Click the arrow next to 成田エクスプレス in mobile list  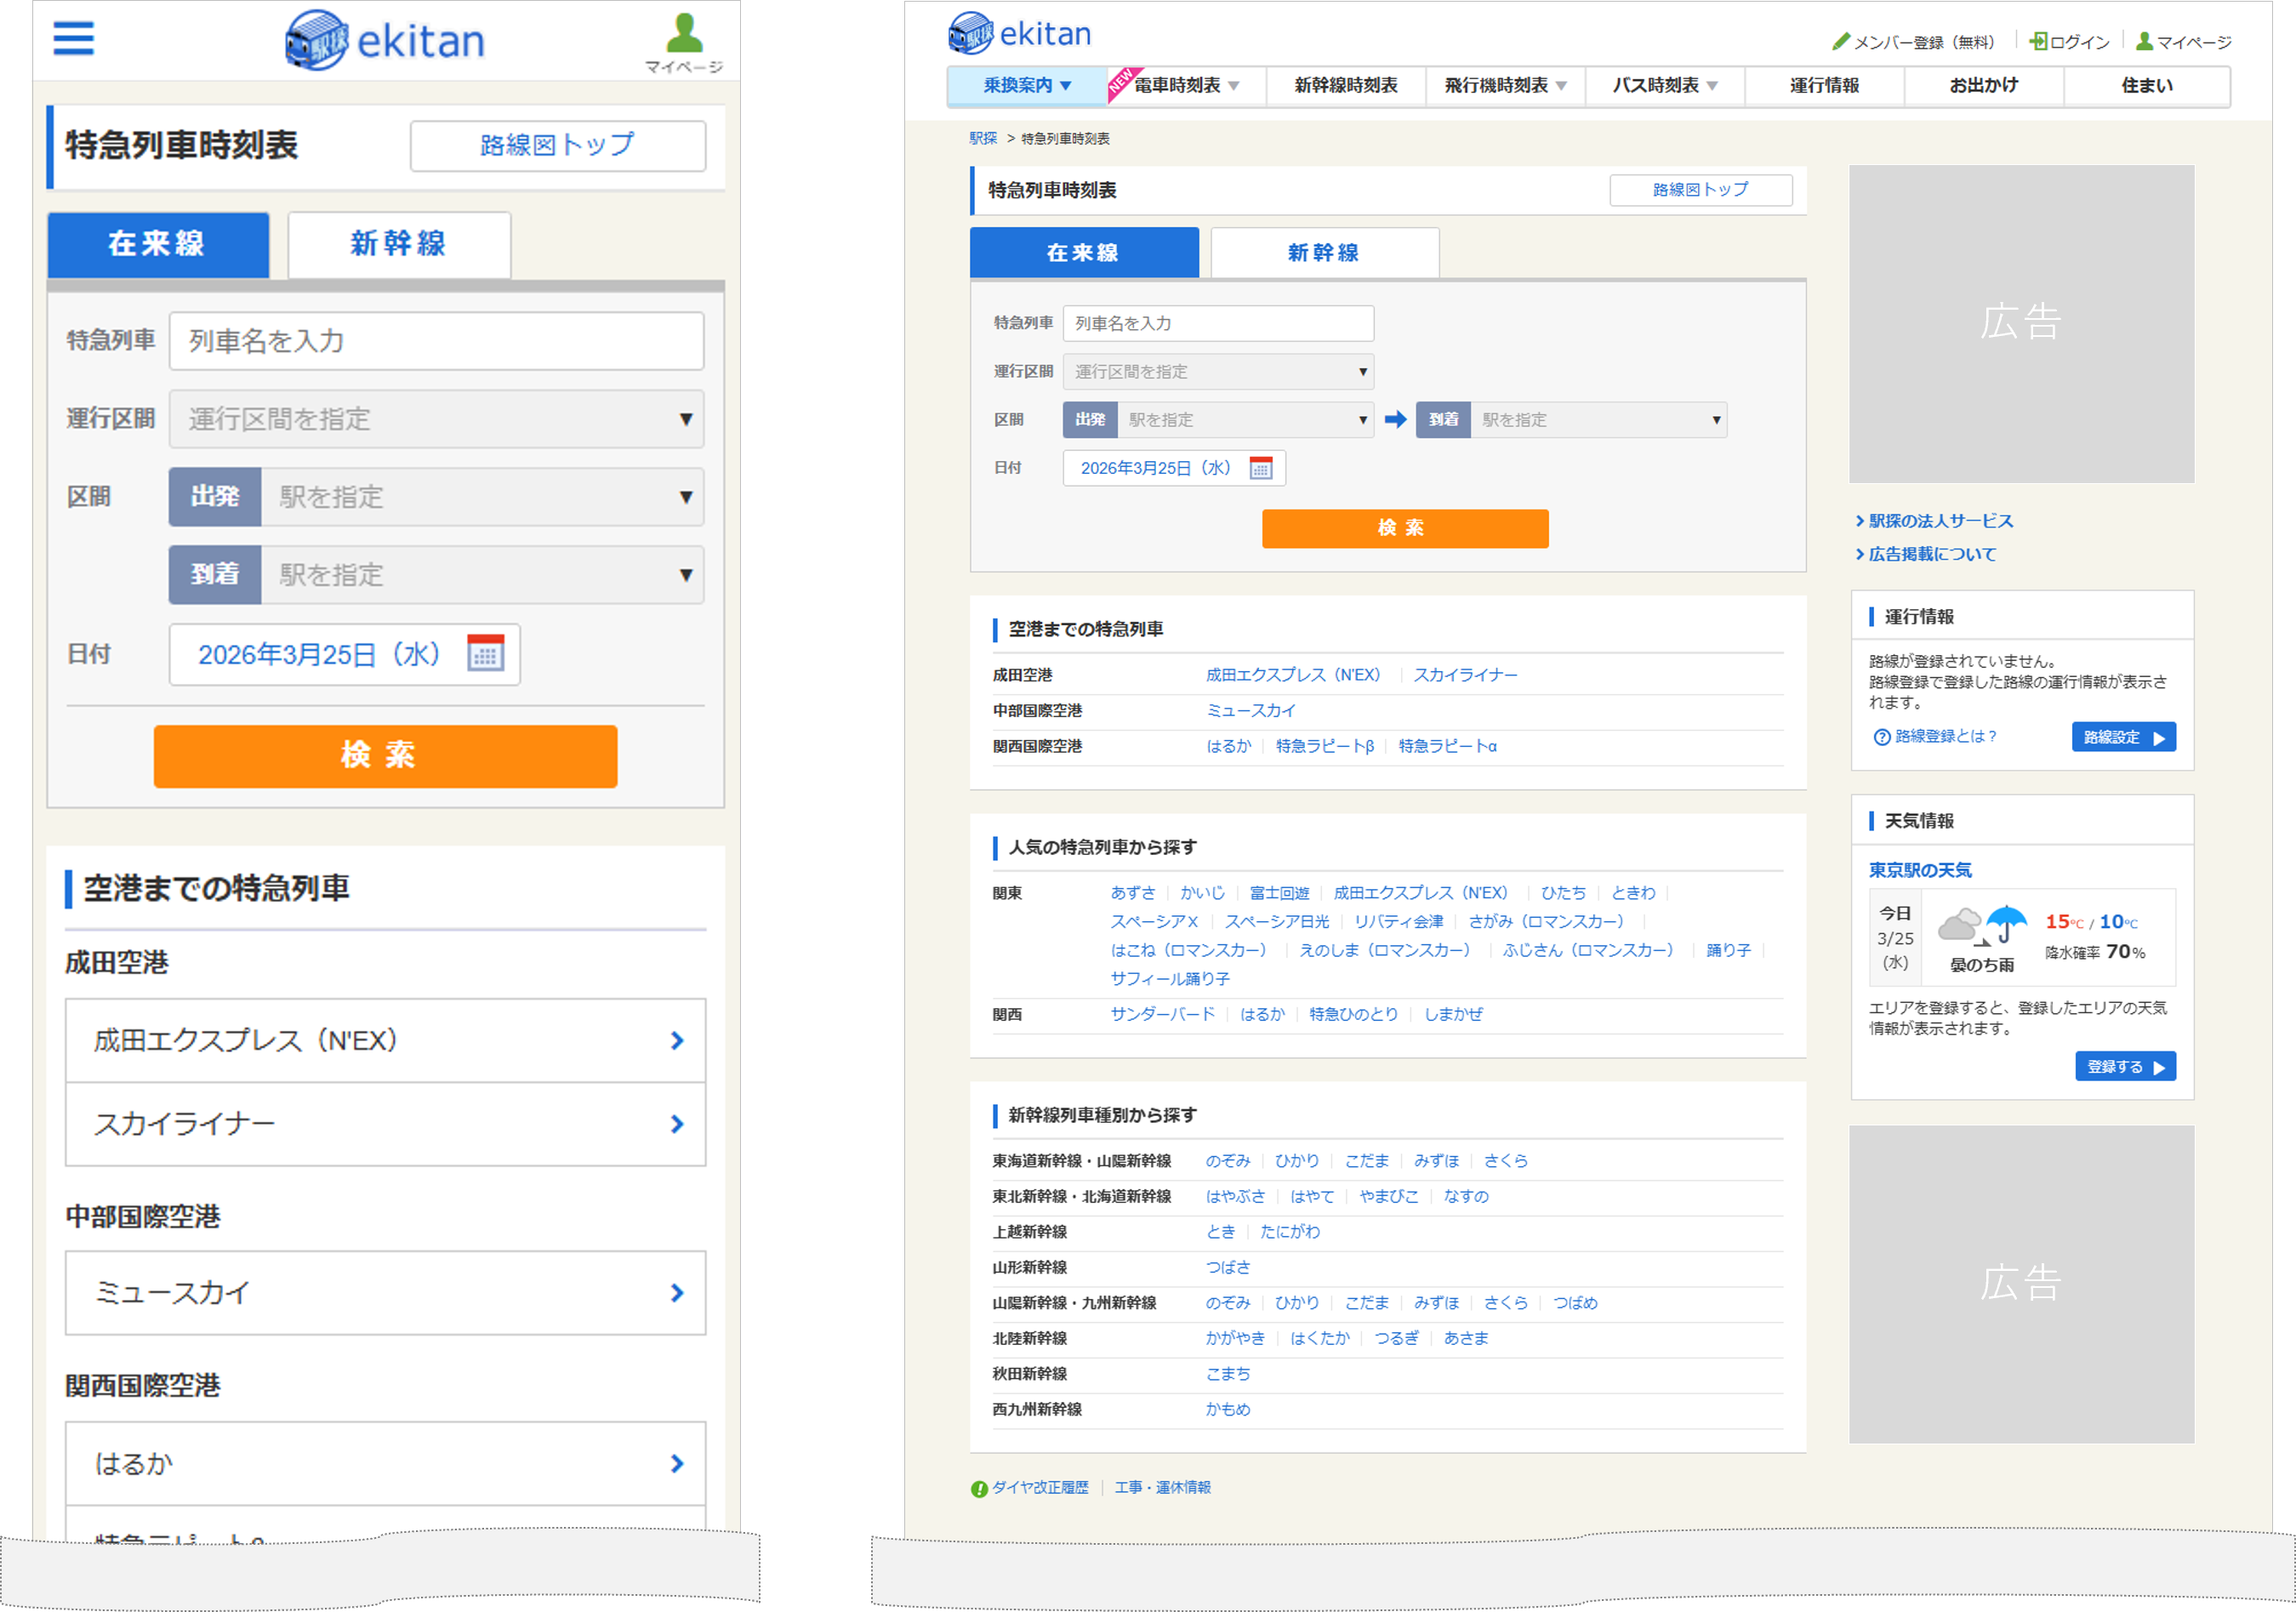click(677, 1041)
